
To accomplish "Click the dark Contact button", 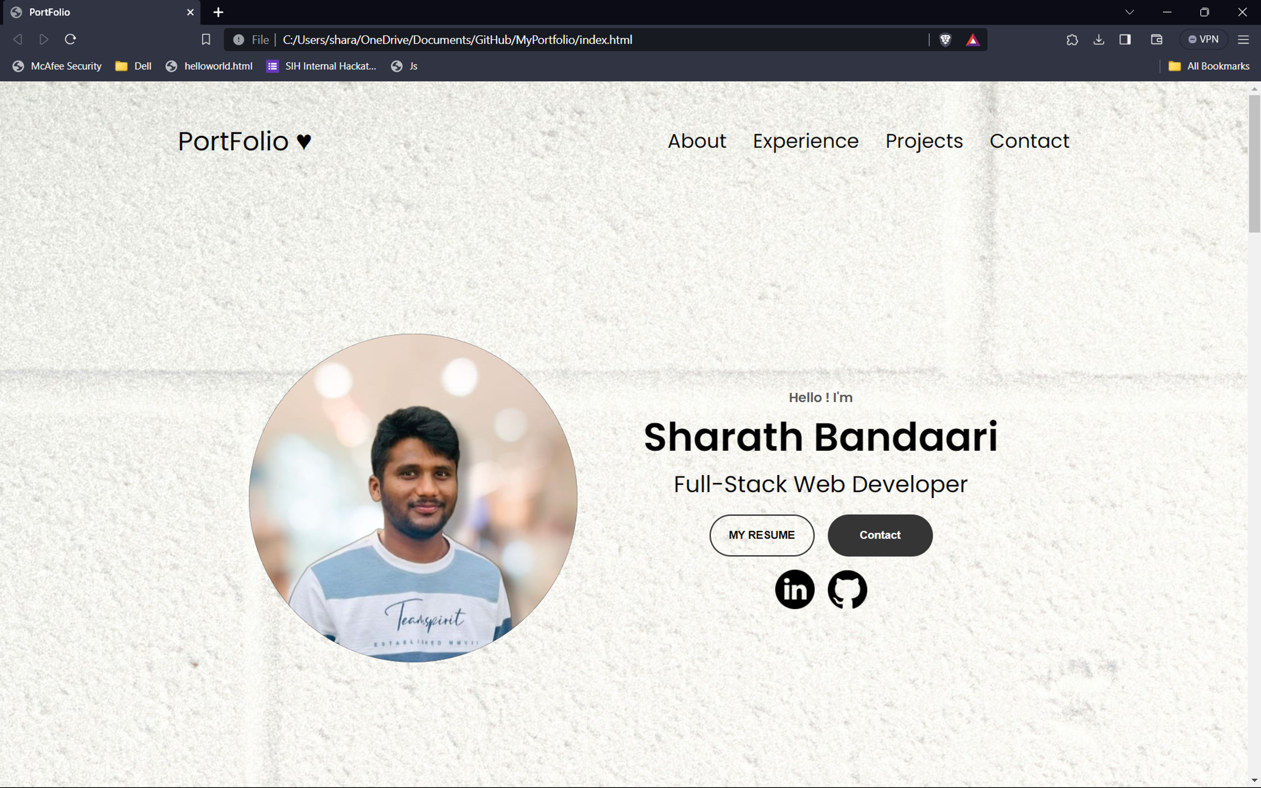I will (880, 535).
